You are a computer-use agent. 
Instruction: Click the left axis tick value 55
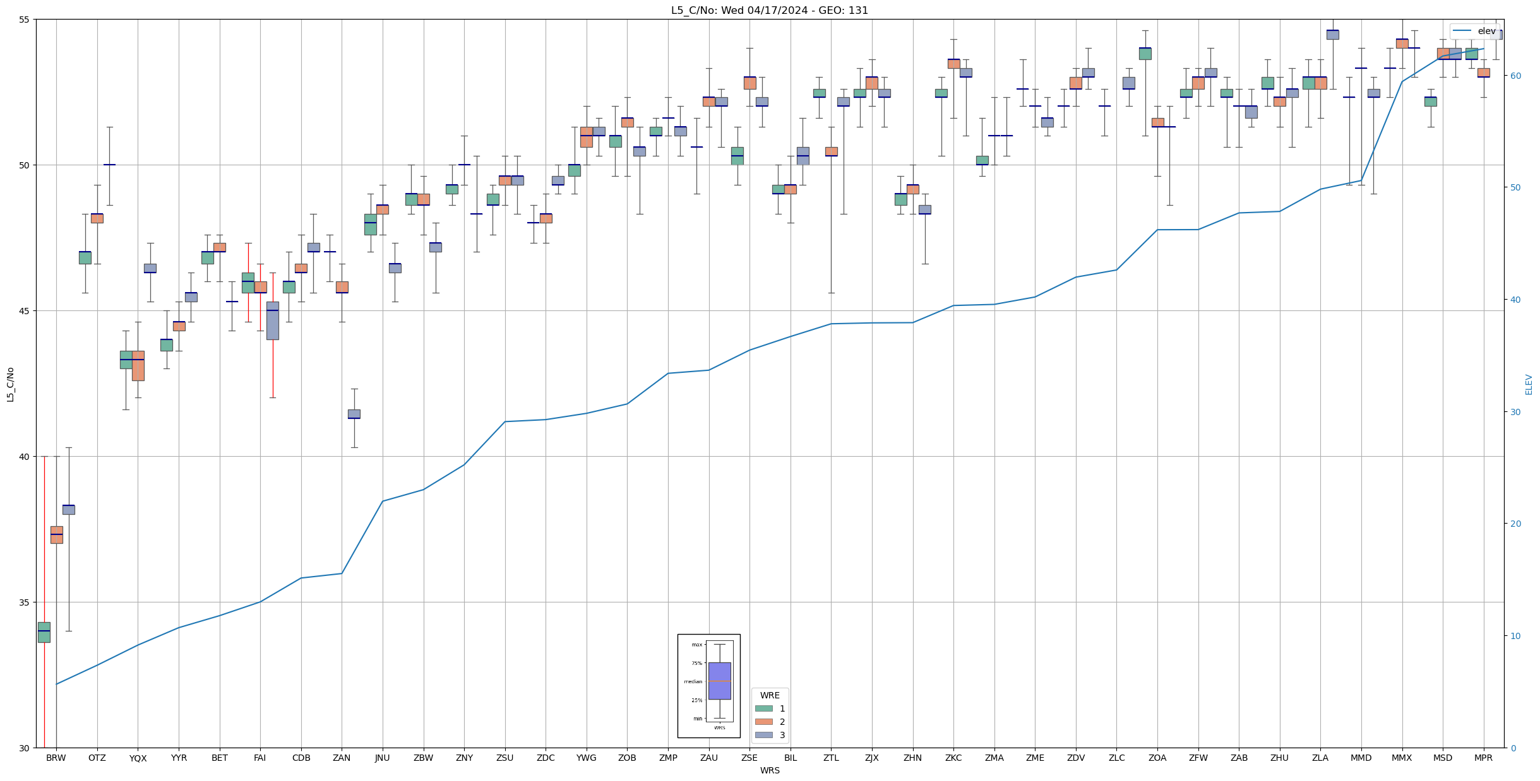[x=23, y=20]
